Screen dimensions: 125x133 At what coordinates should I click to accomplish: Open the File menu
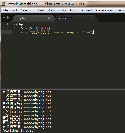[x=5, y=10]
